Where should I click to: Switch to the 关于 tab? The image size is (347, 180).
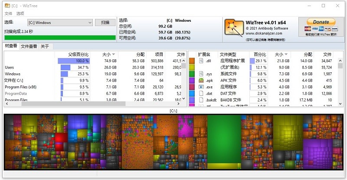(45, 46)
